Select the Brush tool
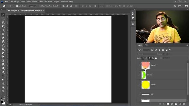This screenshot has width=189, height=106. click(x=3, y=45)
